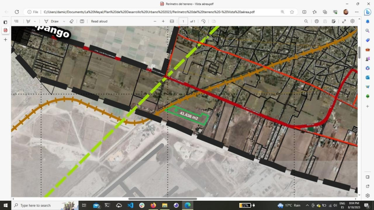
Task: Expand the highlight tool options arrow
Action: point(35,21)
